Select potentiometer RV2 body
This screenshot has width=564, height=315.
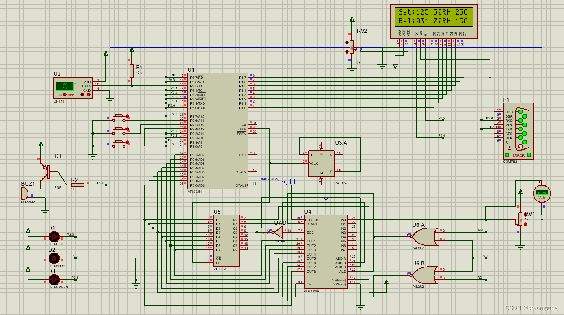pyautogui.click(x=352, y=47)
